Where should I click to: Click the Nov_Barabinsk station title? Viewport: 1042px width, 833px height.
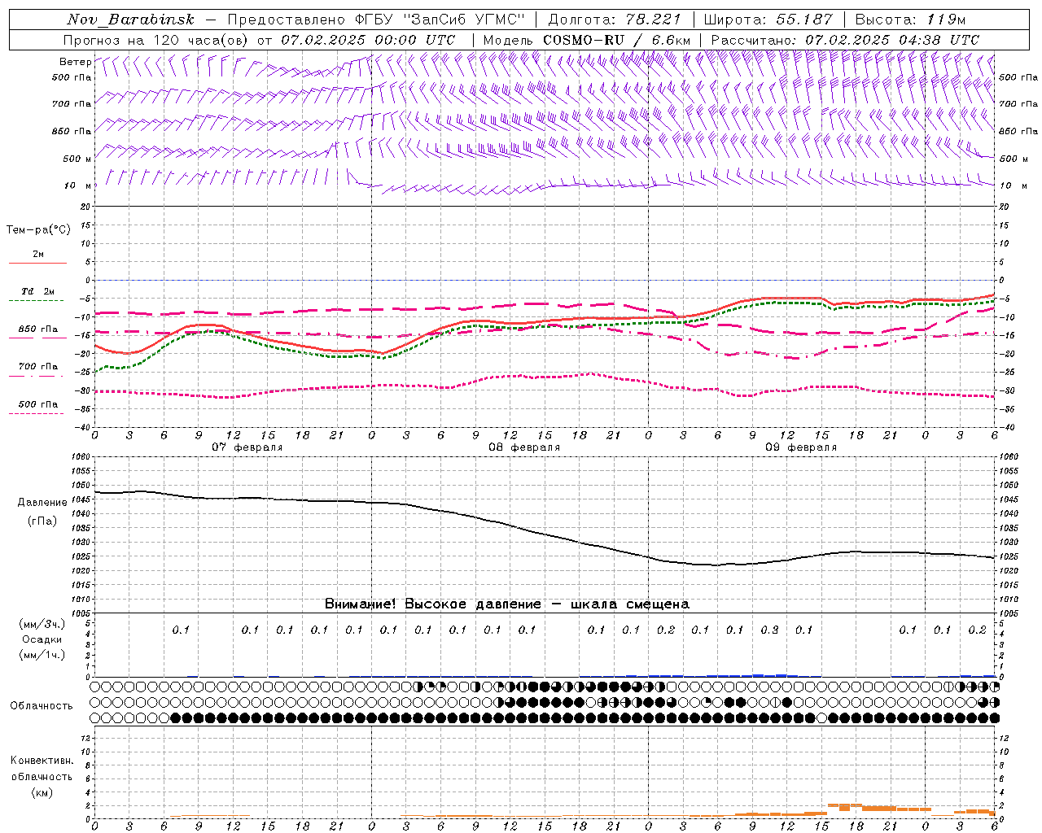coord(130,20)
